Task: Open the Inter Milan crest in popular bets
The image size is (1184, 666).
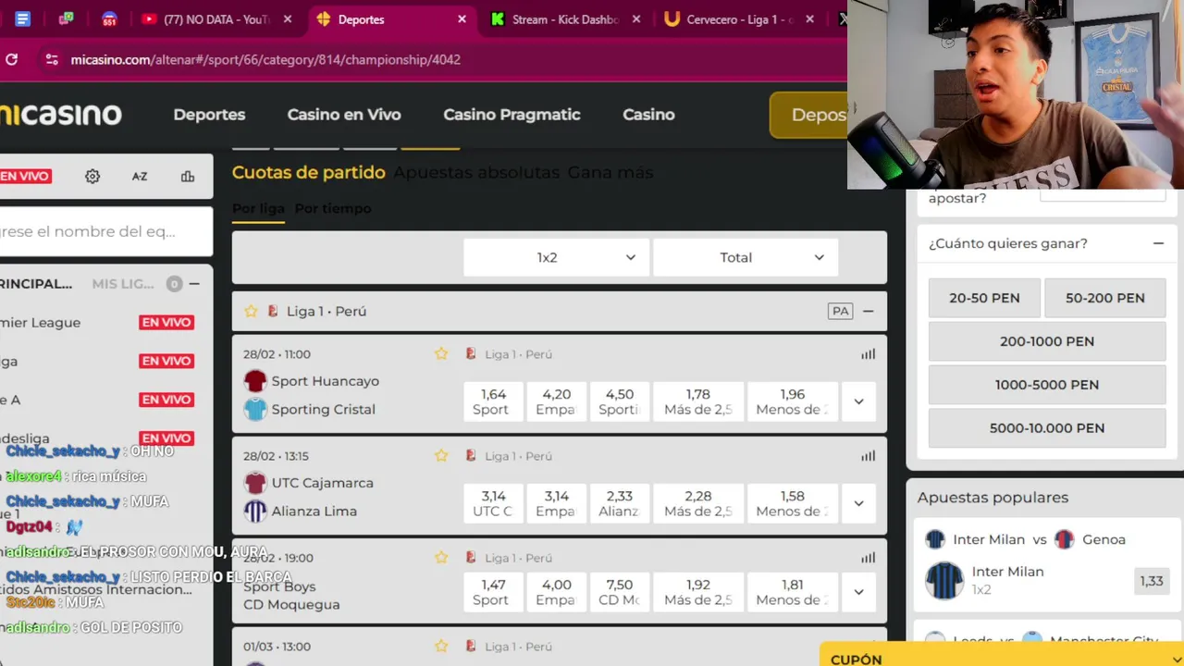Action: (944, 581)
